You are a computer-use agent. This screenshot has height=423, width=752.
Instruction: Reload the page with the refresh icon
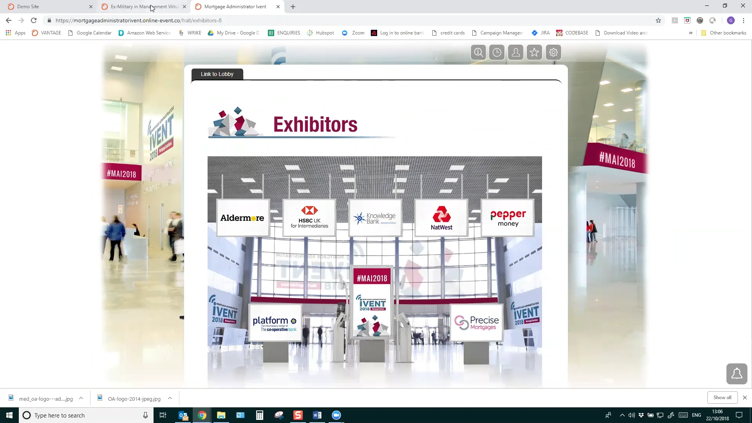(x=34, y=20)
